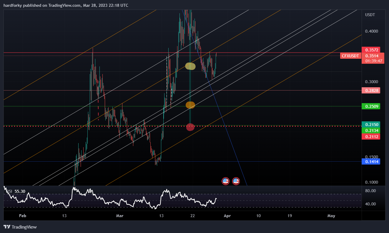Viewport: 389px width, 233px height.
Task: Select the yellow highlighted ellipse marker on chart
Action: 190,66
